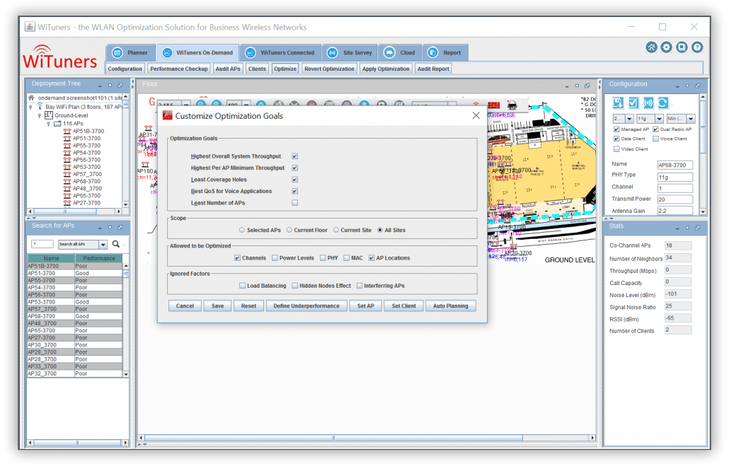
Task: Open the 11g dropdown in Configuration panel
Action: coord(659,119)
